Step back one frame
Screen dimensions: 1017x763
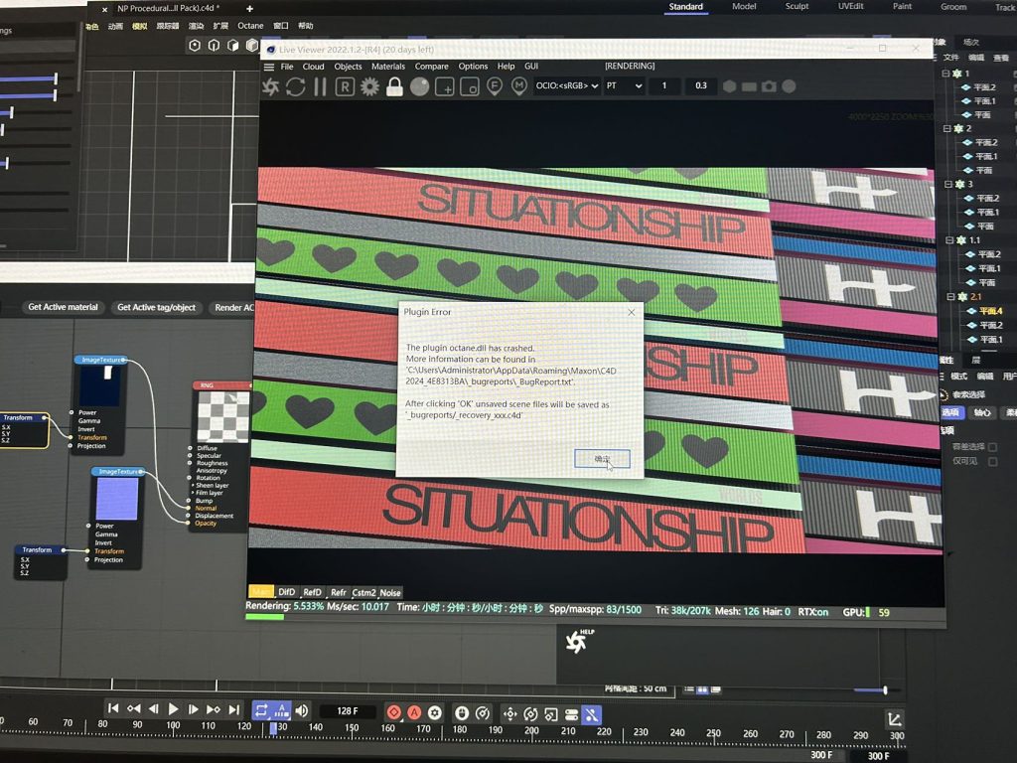pyautogui.click(x=154, y=709)
